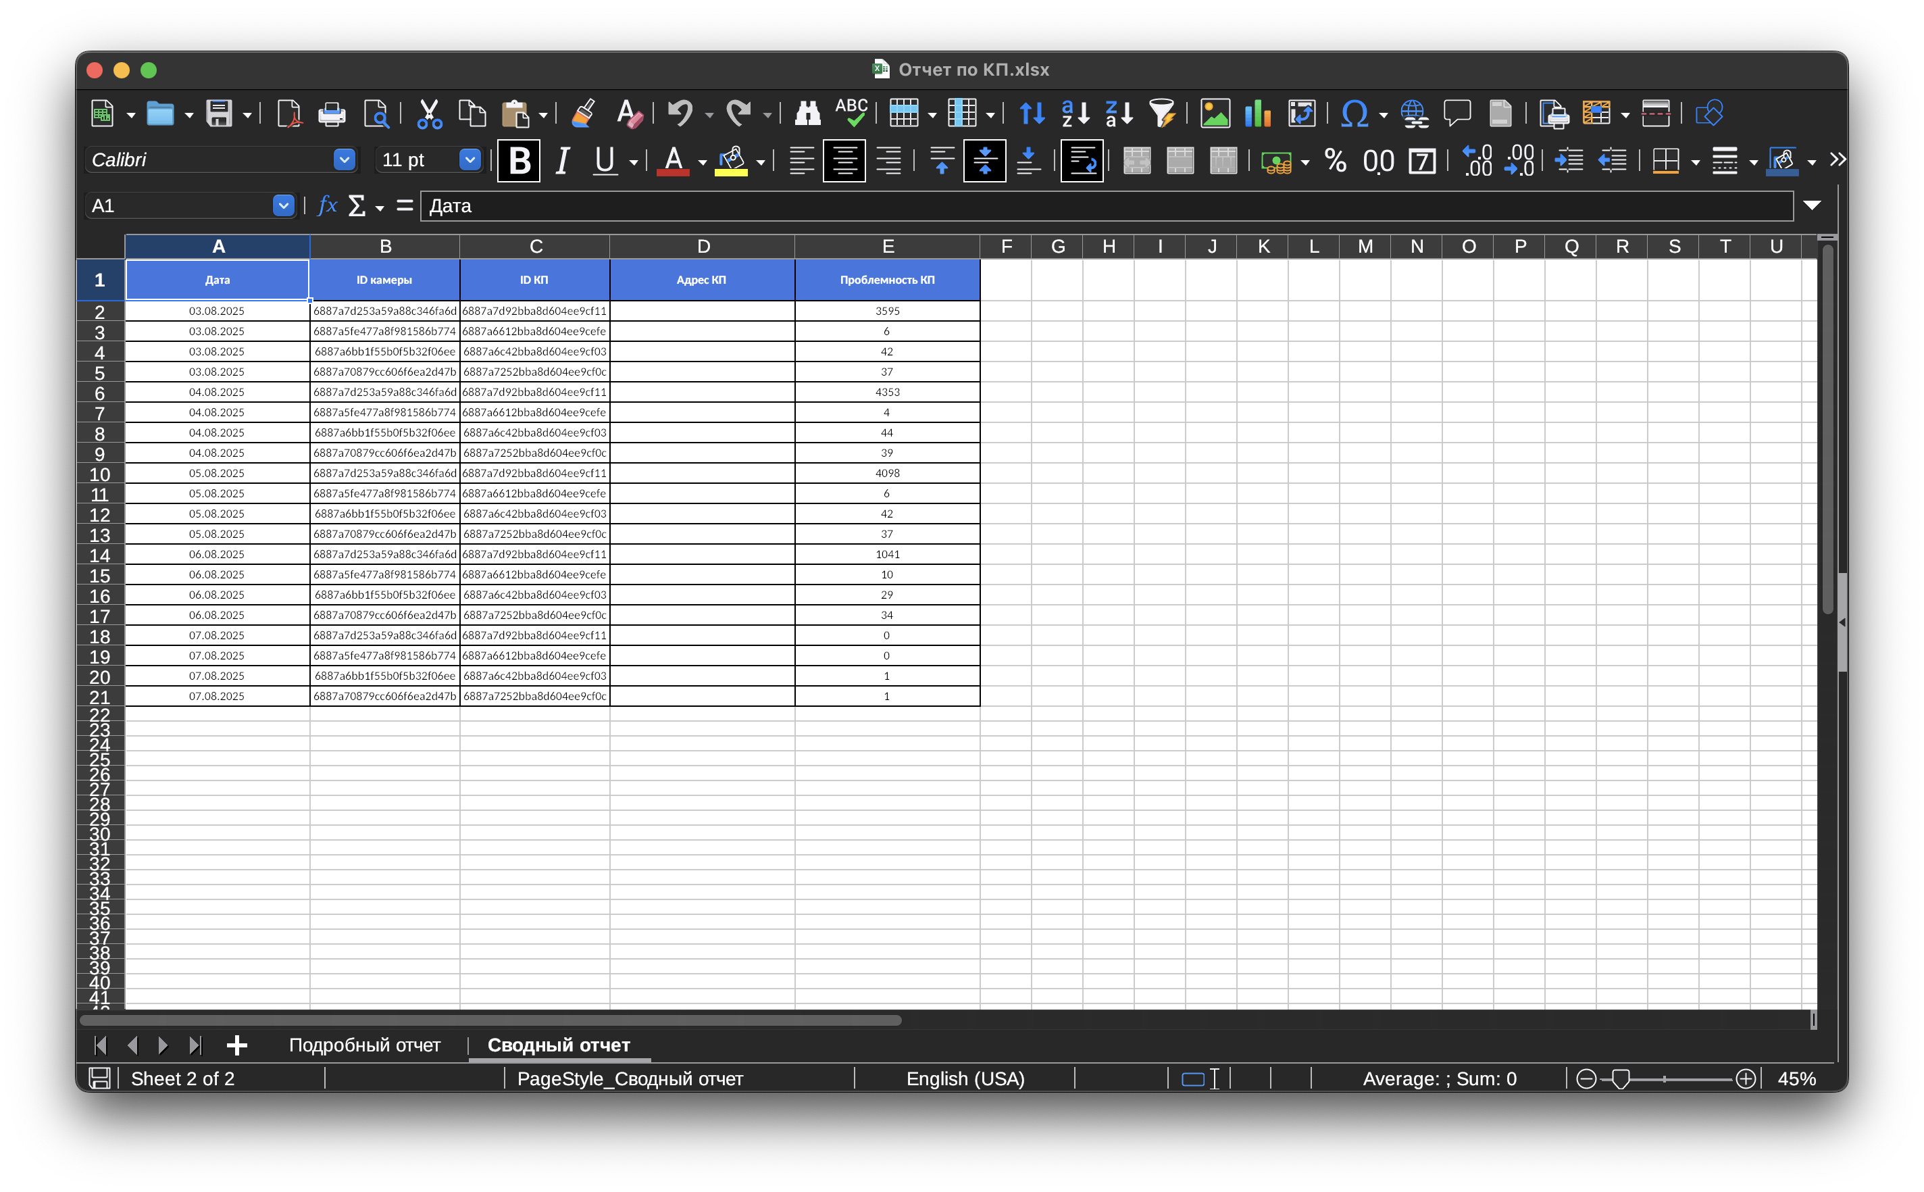
Task: Click the Clone Formatting paintbrush icon
Action: pos(583,114)
